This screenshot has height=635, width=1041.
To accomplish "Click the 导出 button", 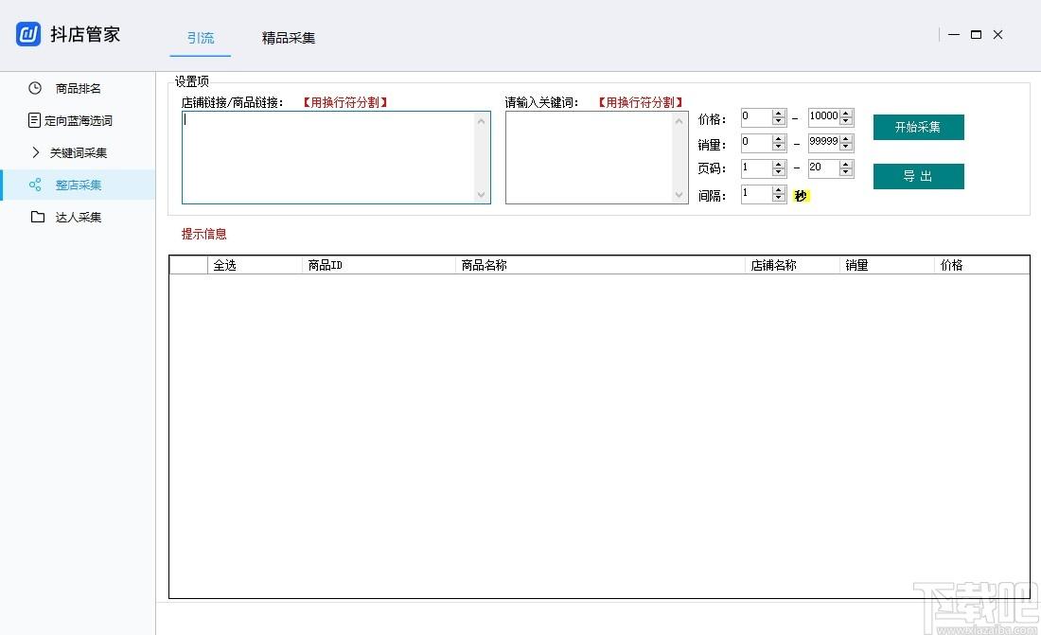I will [x=918, y=176].
